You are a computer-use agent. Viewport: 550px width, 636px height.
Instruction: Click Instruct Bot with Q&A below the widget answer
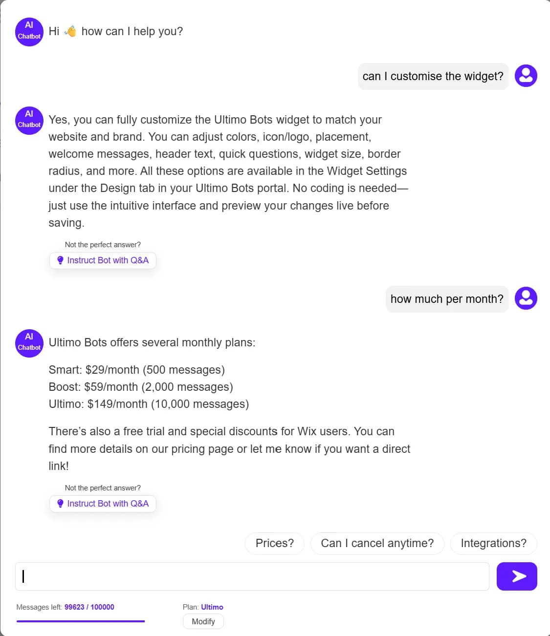coord(103,260)
